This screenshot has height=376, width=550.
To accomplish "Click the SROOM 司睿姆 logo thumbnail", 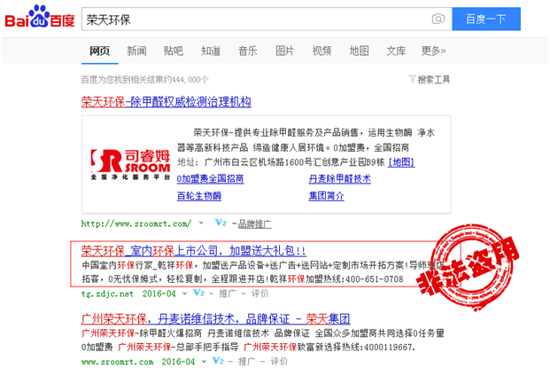I will (130, 164).
